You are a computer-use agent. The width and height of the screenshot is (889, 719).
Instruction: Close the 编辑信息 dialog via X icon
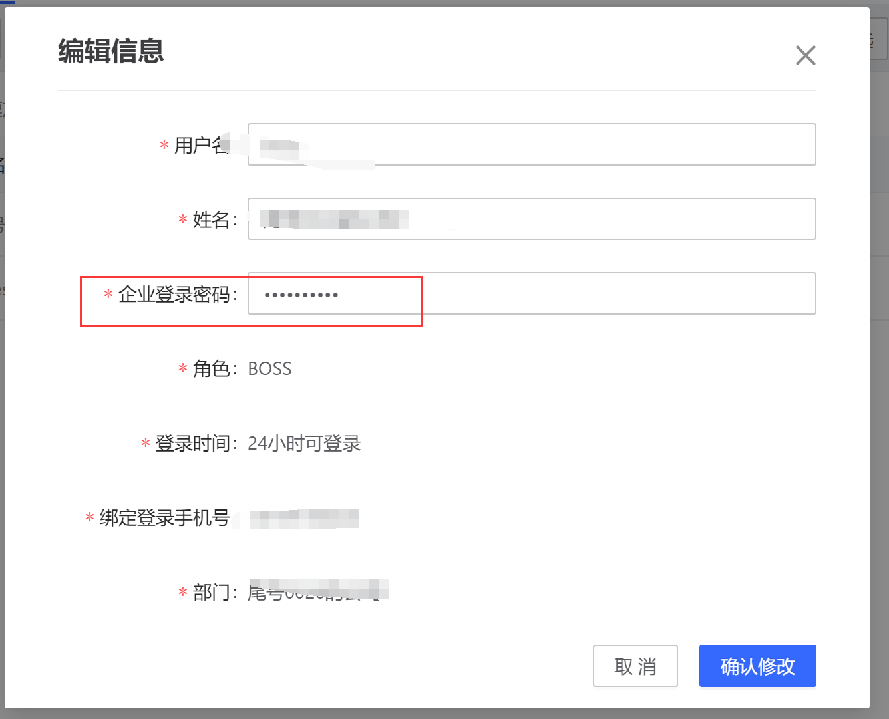(x=806, y=55)
